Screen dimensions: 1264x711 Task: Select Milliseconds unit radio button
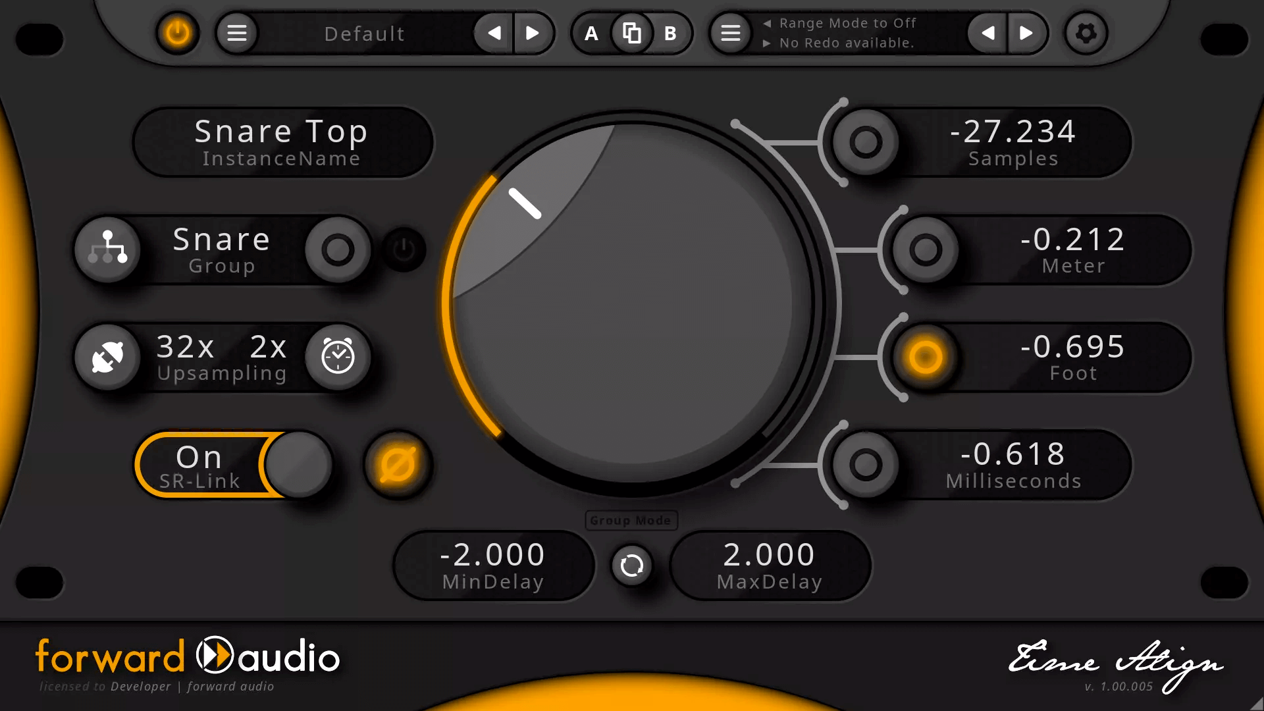point(865,465)
